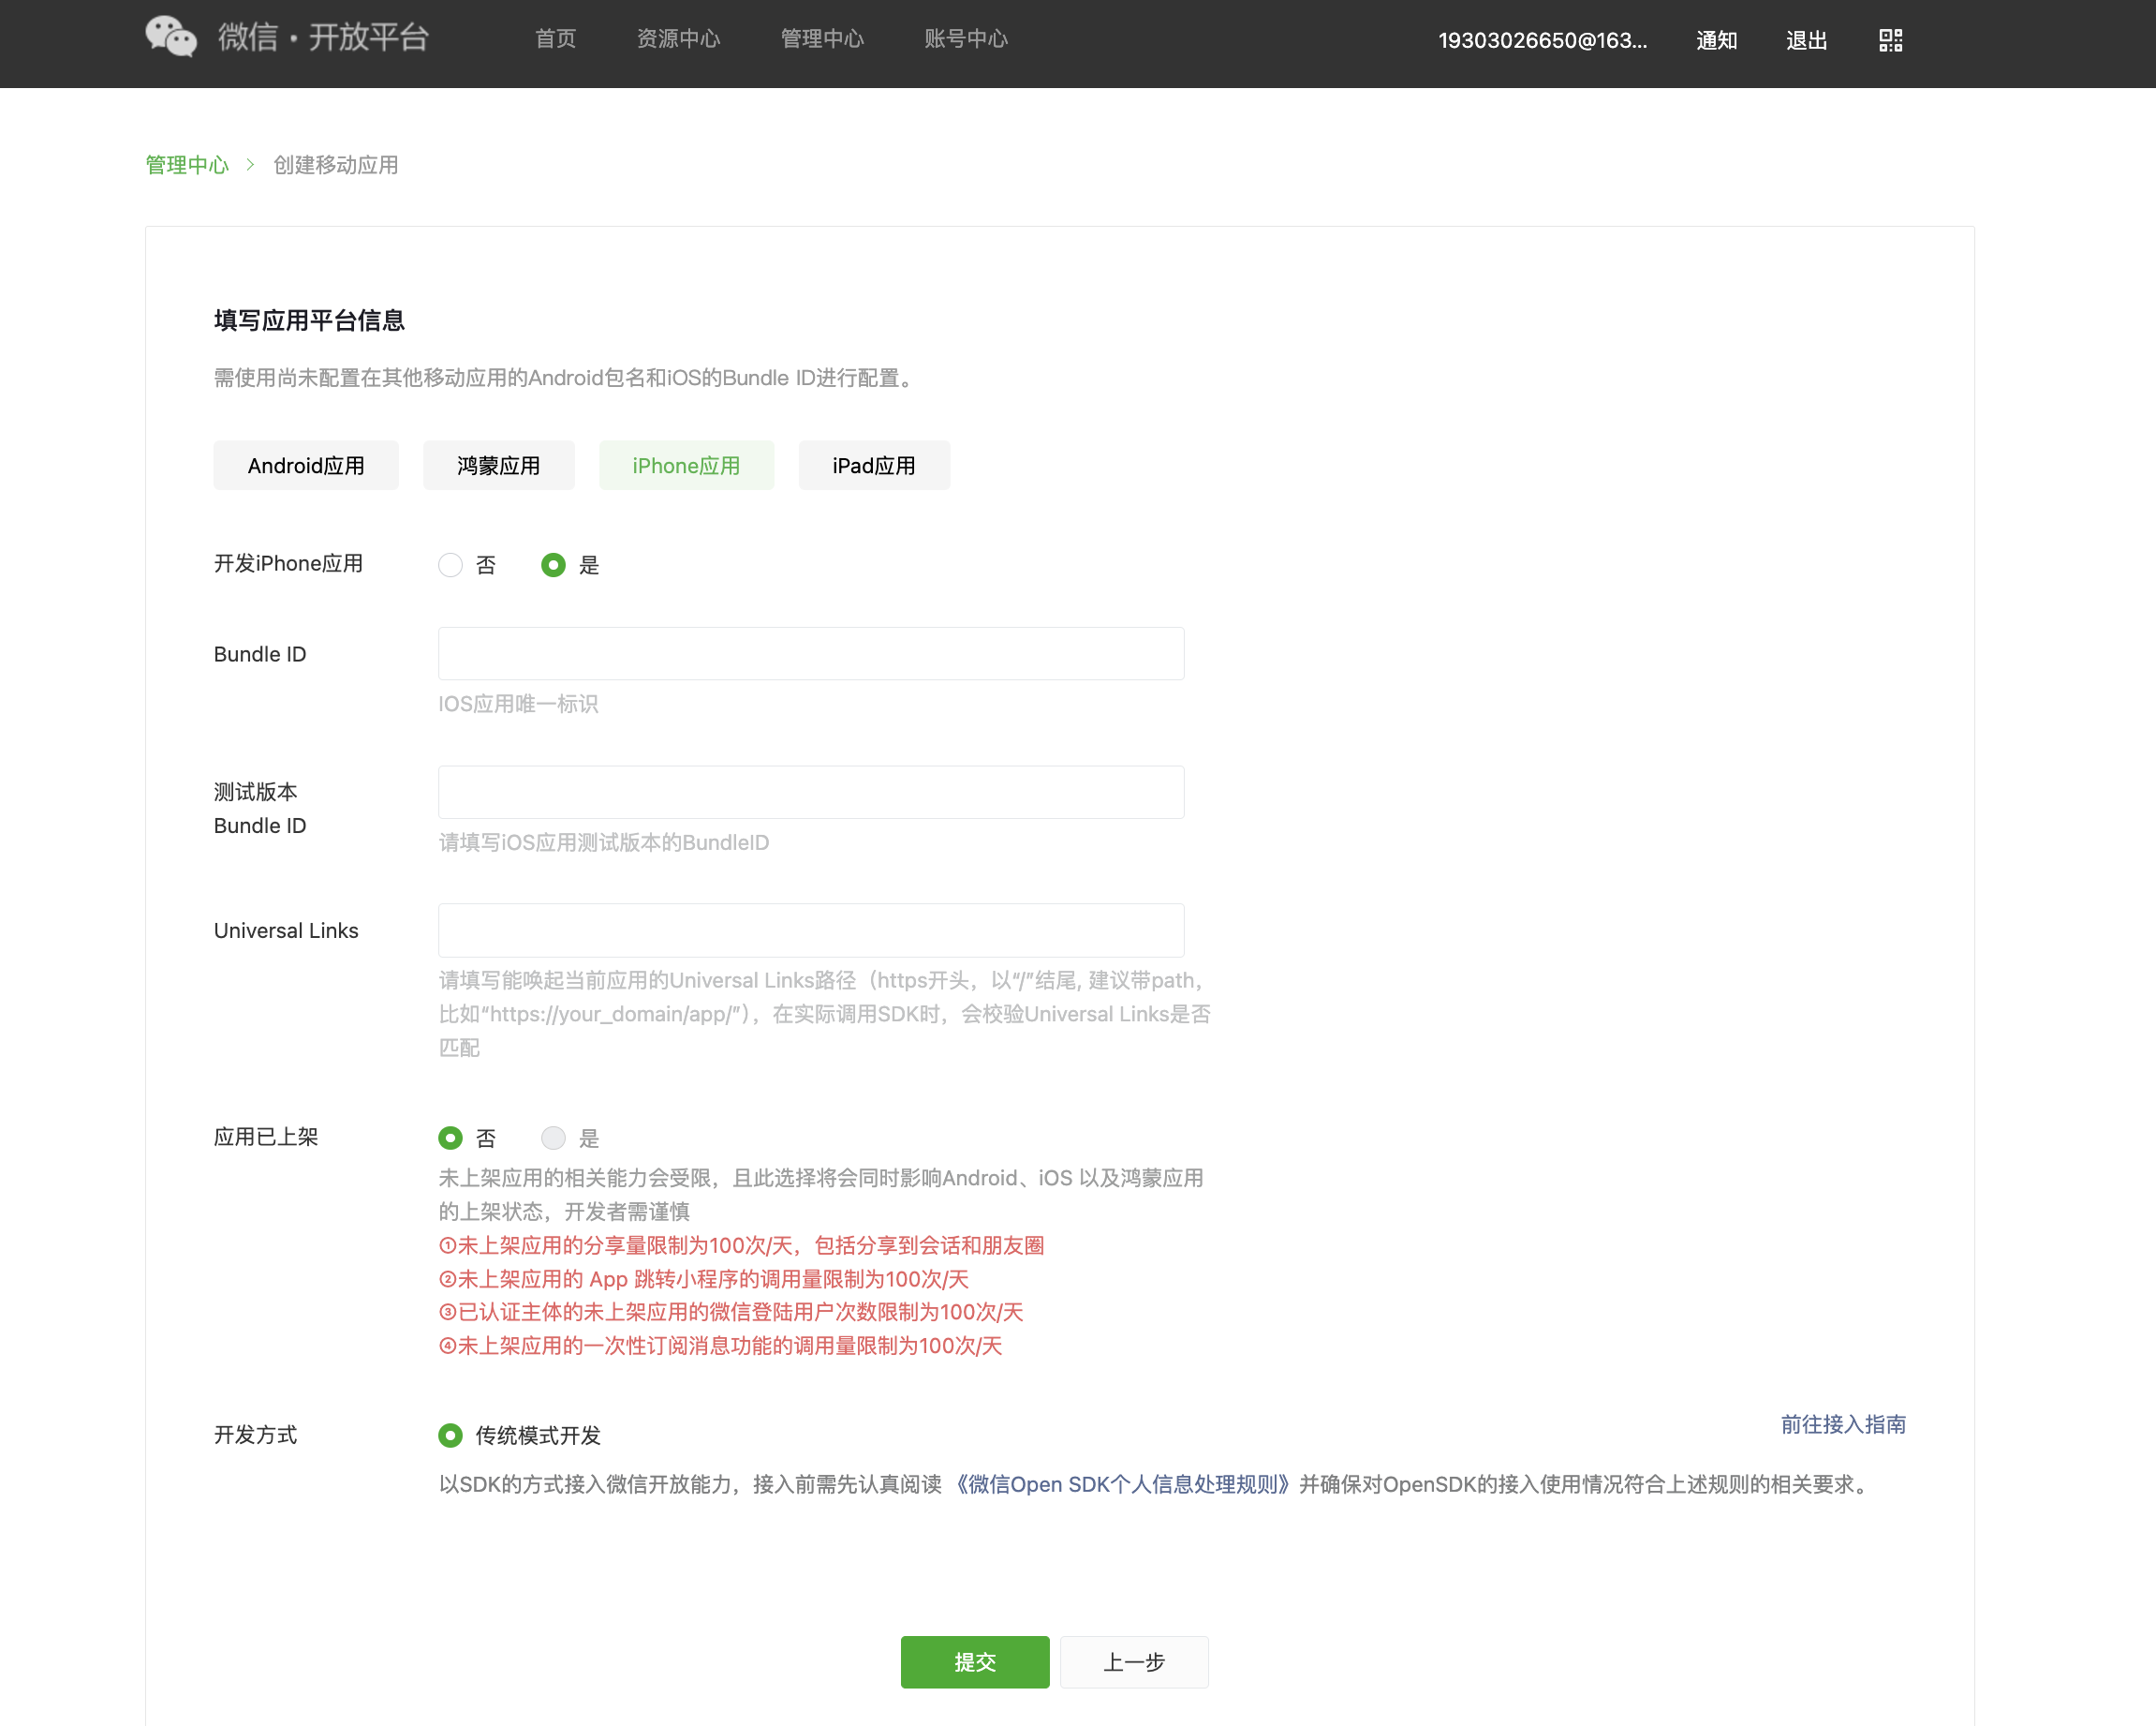
Task: Click red note ②未上架应用的 App 跳转小程序
Action: coord(704,1279)
